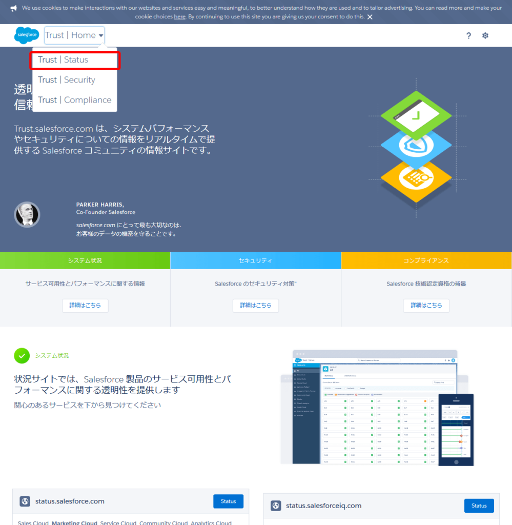This screenshot has height=525, width=512.
Task: Collapse the Trust | Home dropdown
Action: click(74, 35)
